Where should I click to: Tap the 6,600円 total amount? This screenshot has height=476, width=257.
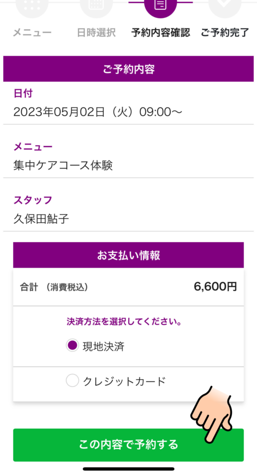pos(215,286)
